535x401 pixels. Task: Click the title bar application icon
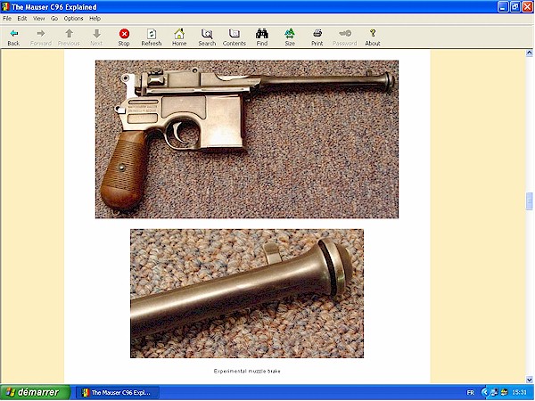coord(5,7)
